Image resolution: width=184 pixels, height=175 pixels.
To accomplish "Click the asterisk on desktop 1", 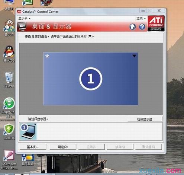I will pos(47,56).
